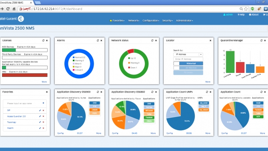
Task: Open the SIP favorite link
Action: pos(9,110)
